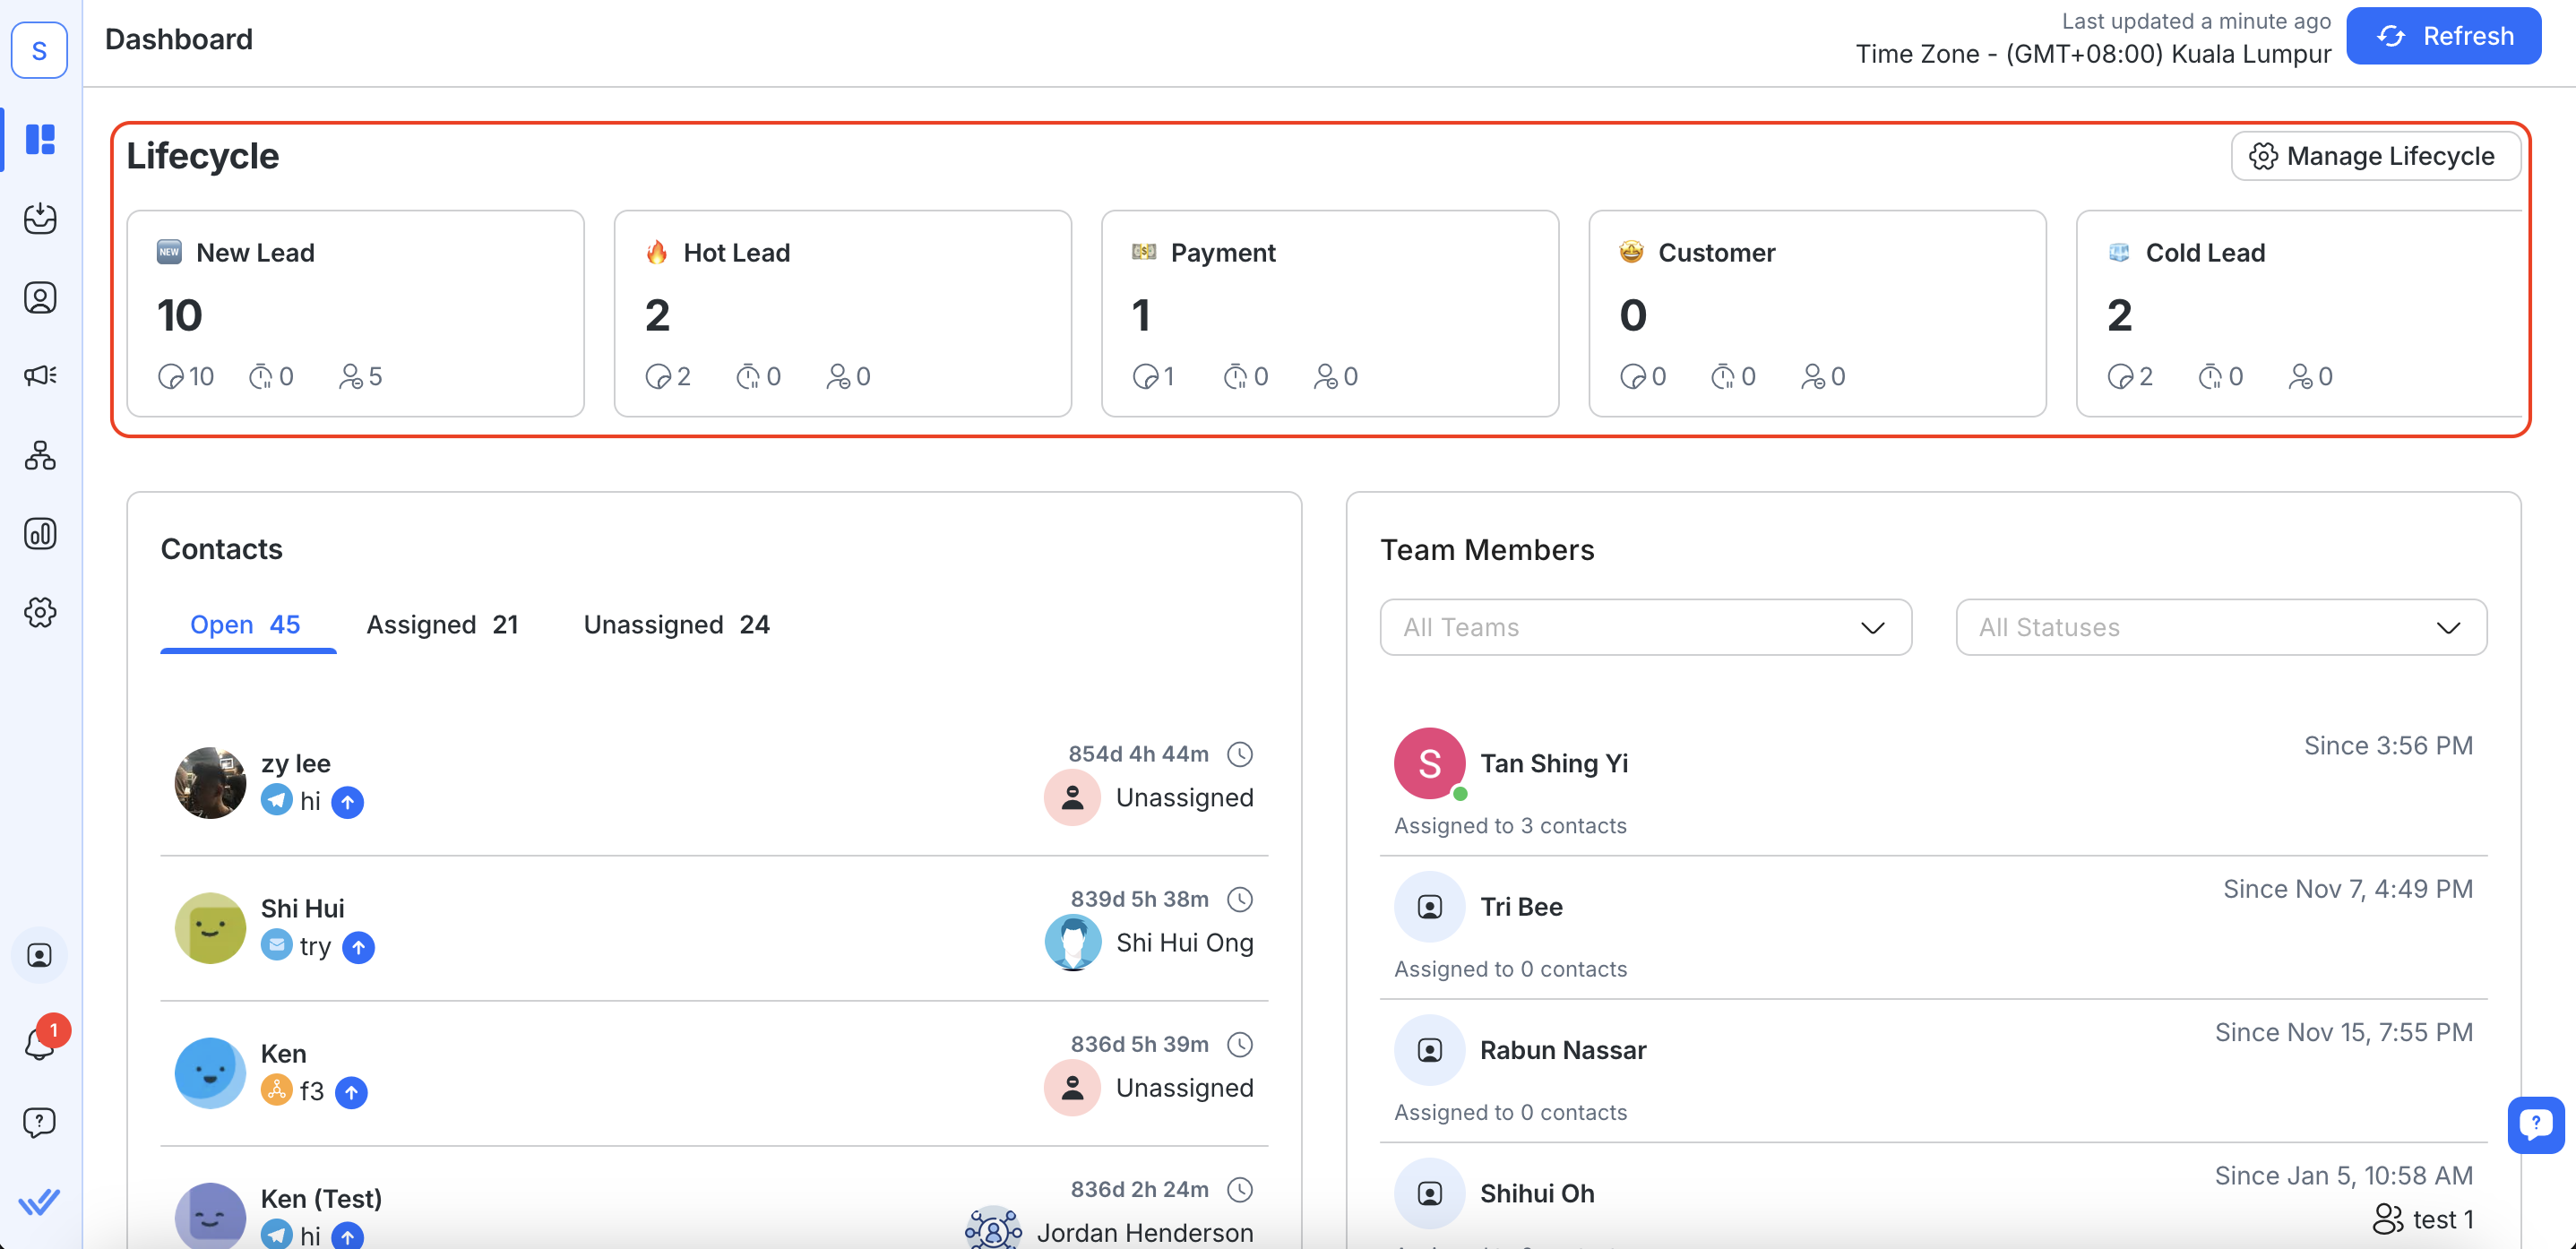The height and width of the screenshot is (1249, 2576).
Task: Open the zy lee contact avatar
Action: (210, 782)
